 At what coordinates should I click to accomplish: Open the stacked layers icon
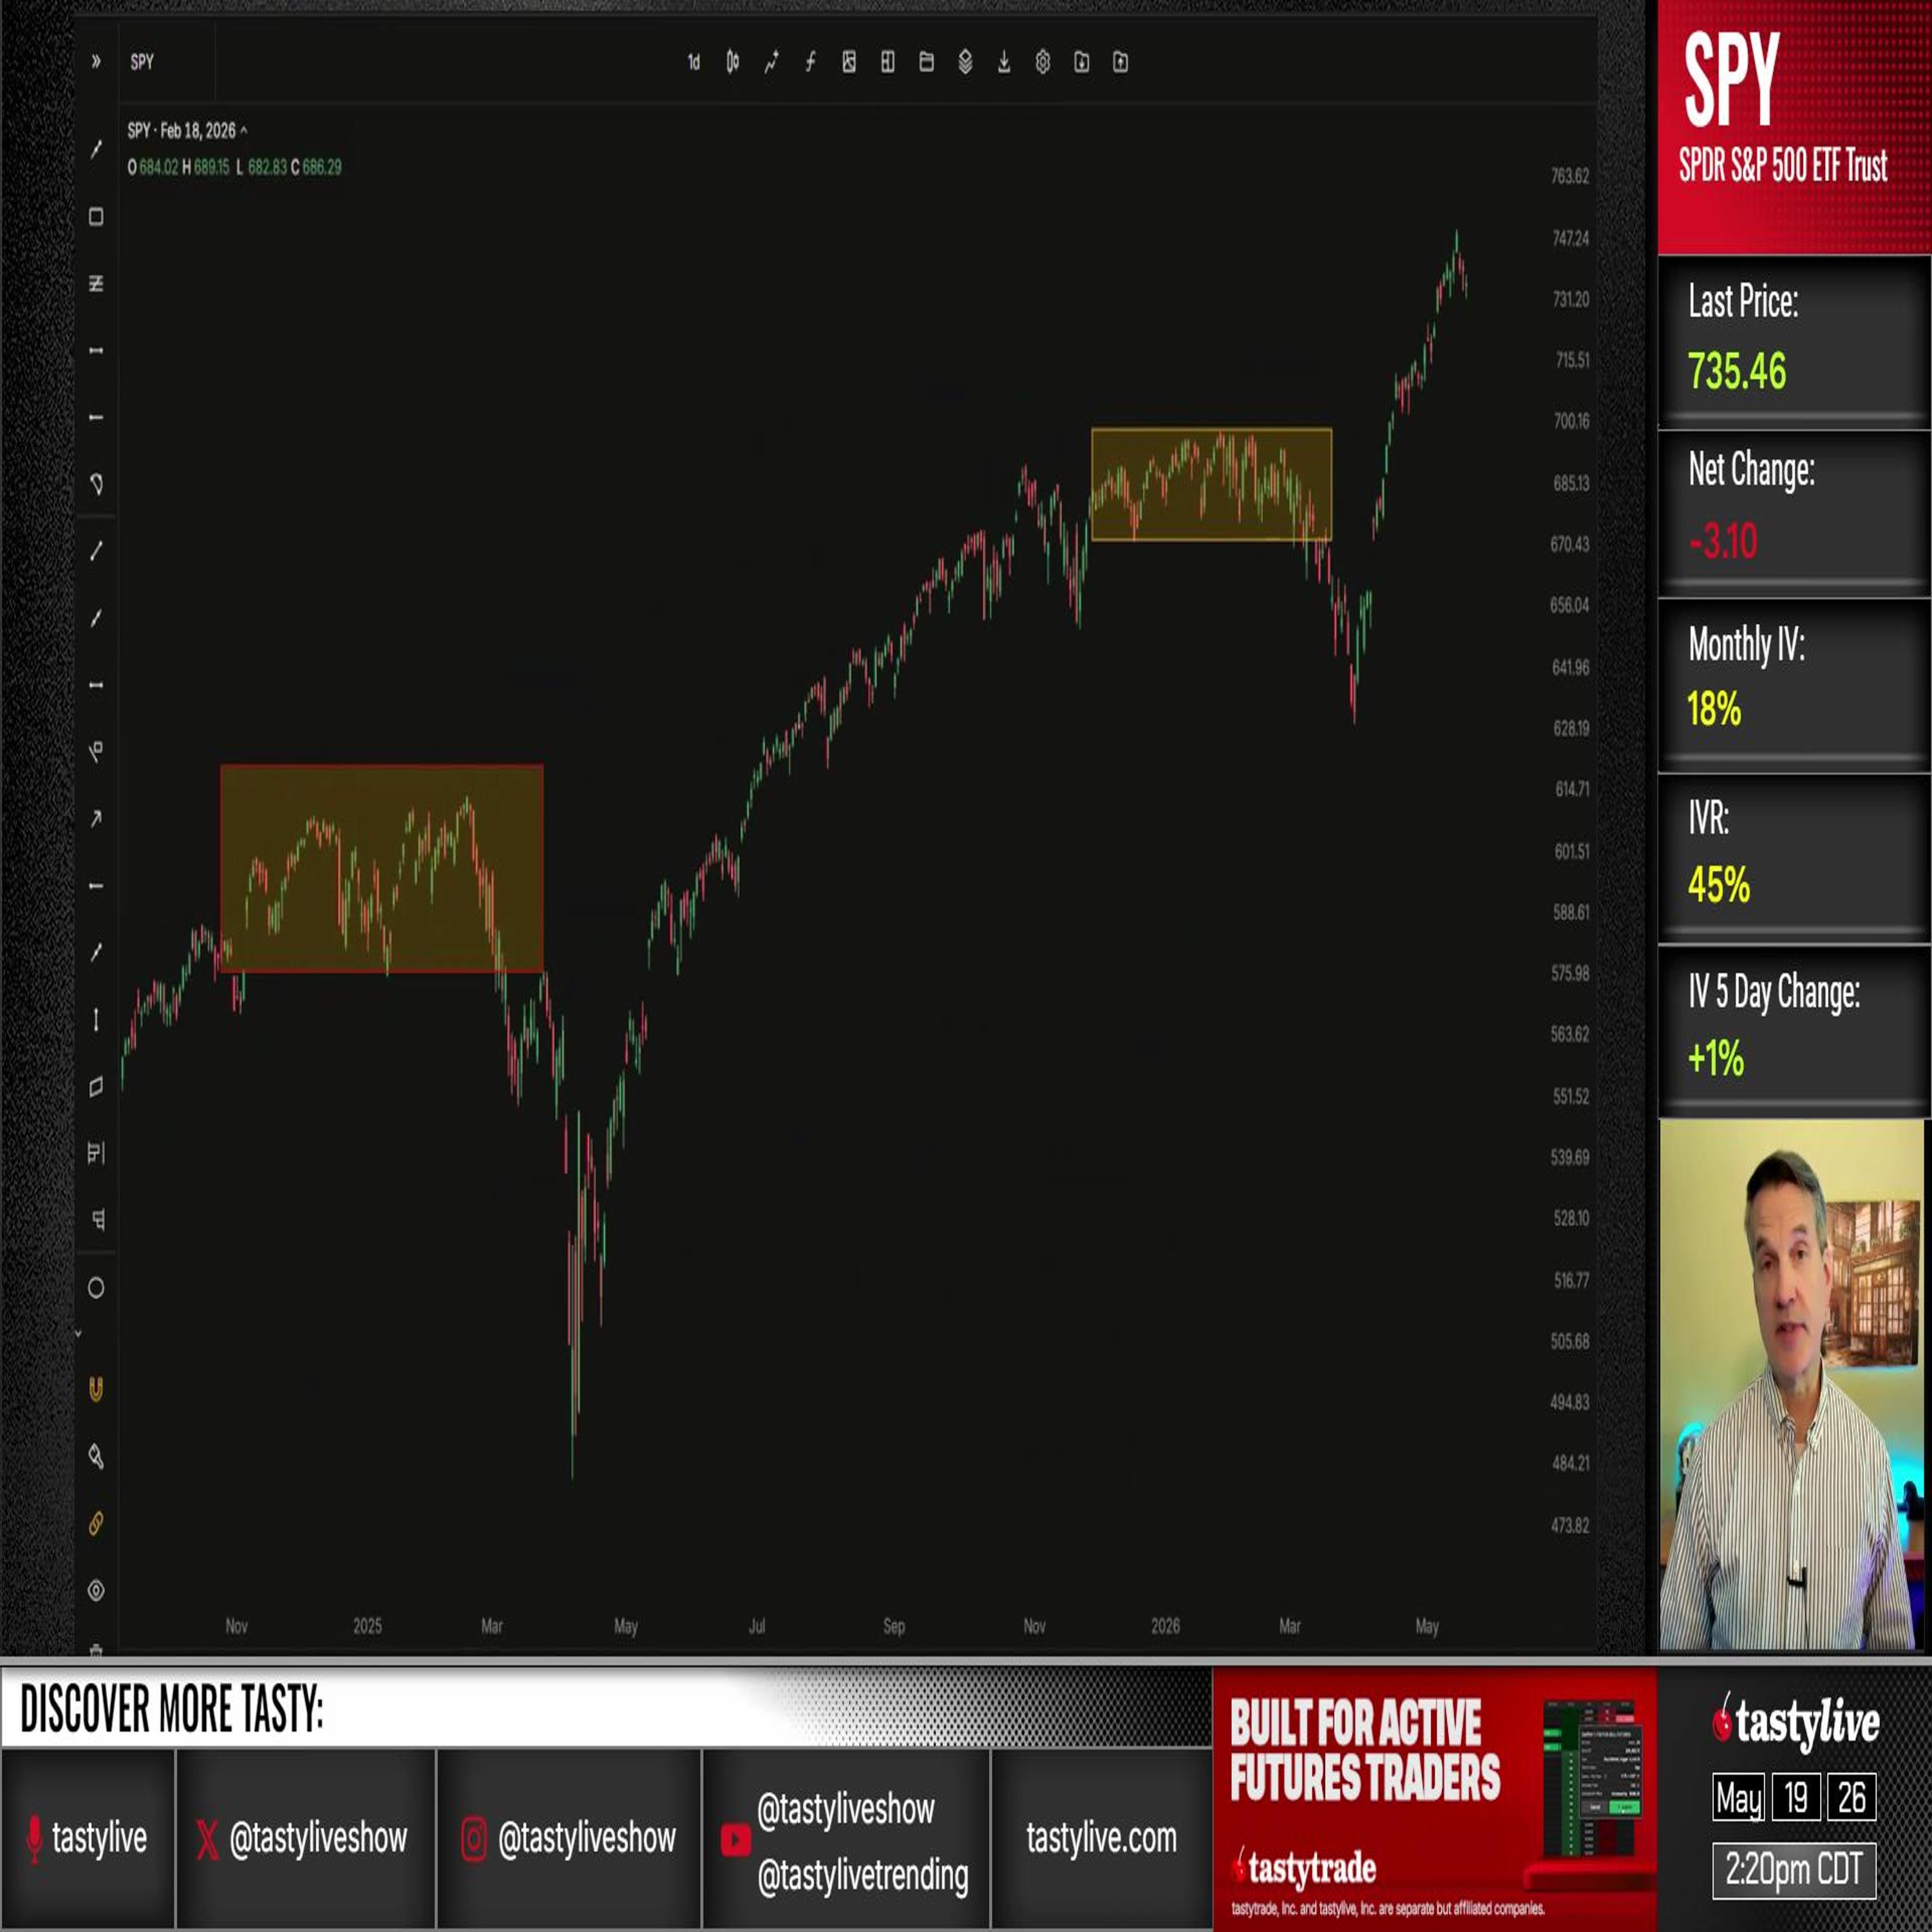965,62
